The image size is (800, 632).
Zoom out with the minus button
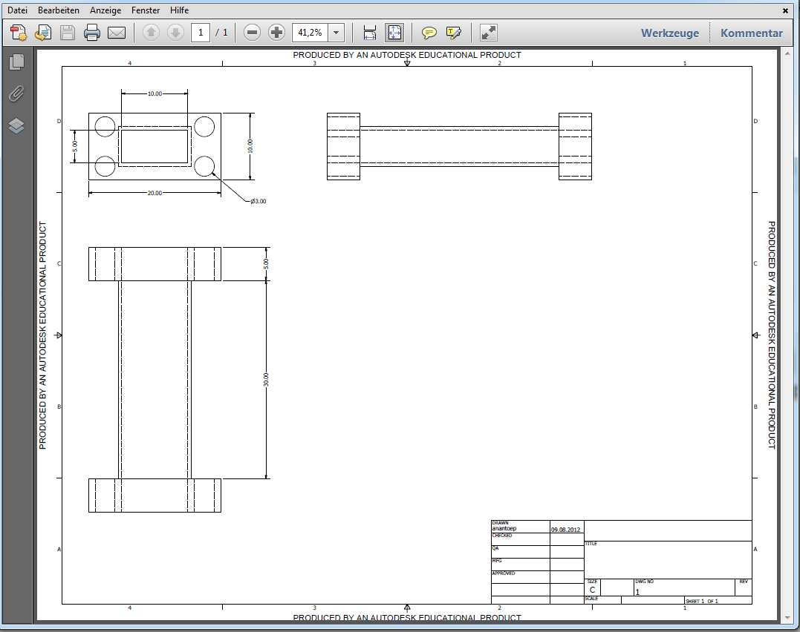[253, 33]
